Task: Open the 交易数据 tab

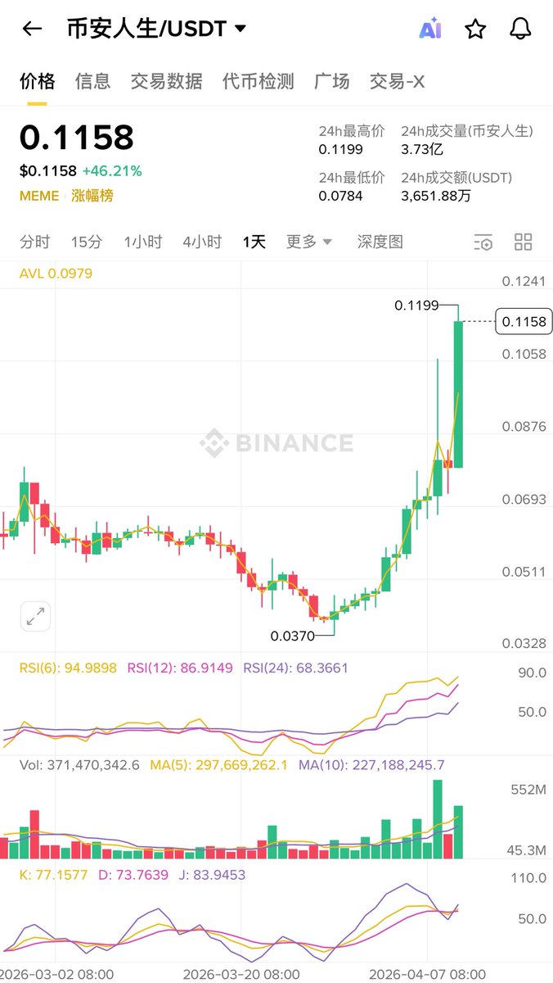Action: point(166,81)
